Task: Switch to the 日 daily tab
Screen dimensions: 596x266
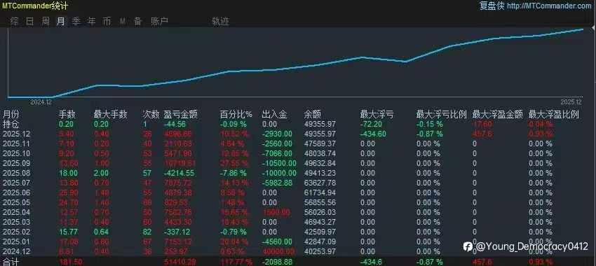Action: [x=29, y=22]
